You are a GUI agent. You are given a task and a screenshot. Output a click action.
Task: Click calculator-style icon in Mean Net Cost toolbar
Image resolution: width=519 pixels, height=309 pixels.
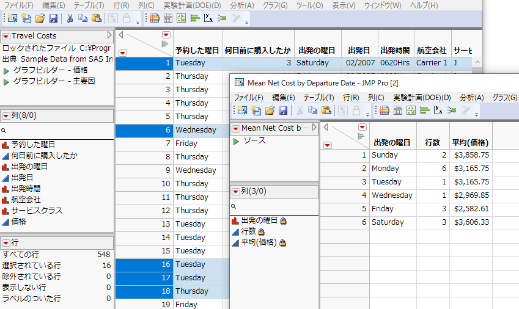point(398,111)
